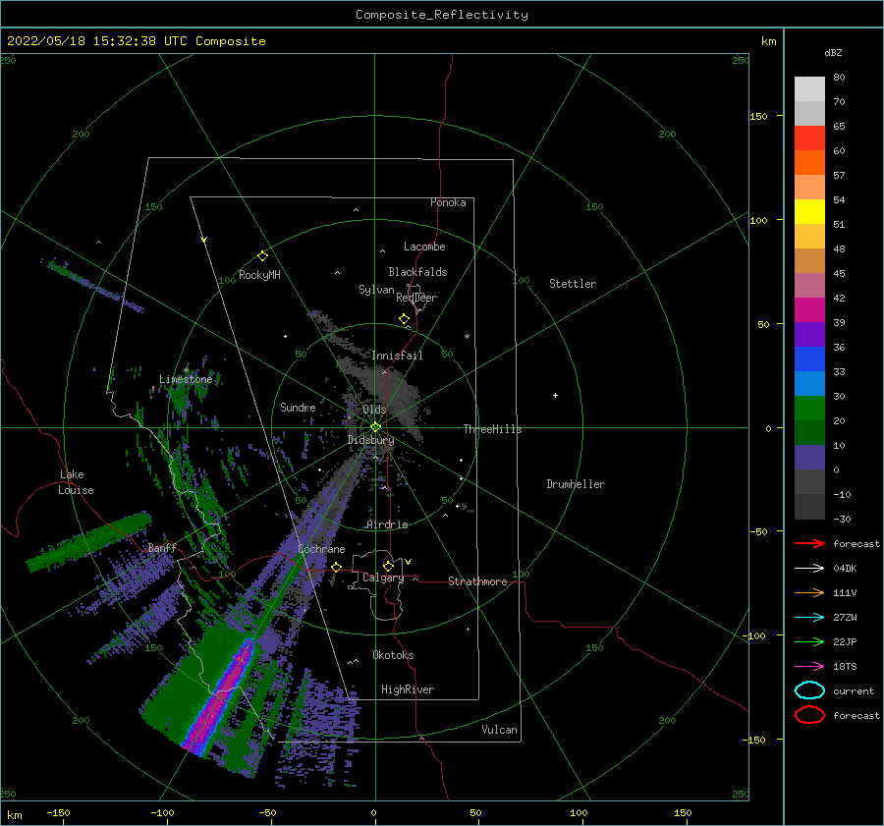The image size is (884, 826).
Task: Click the dBZ legend heading
Action: [x=833, y=53]
